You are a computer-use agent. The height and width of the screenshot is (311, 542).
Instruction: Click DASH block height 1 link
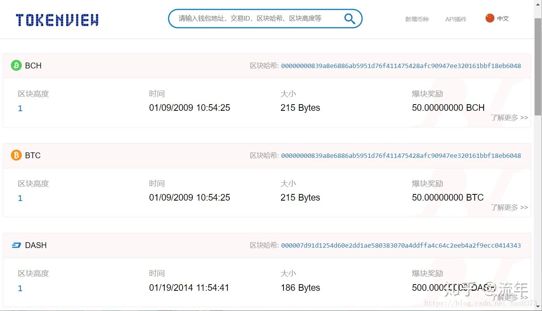(x=20, y=288)
